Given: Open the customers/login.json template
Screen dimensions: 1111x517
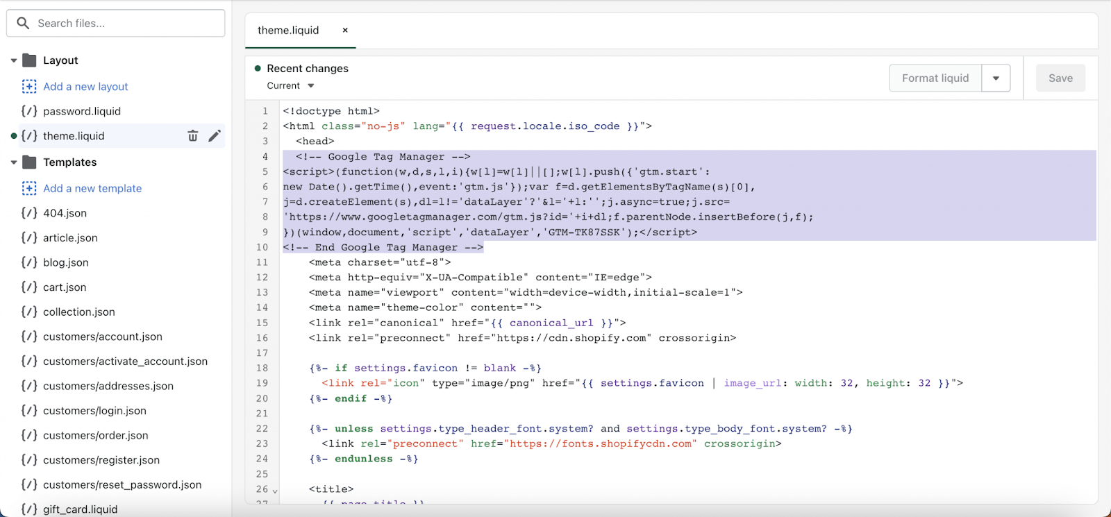Looking at the screenshot, I should (x=94, y=411).
